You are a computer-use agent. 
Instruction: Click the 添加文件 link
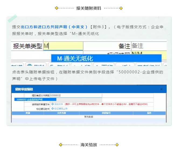[x=58, y=104]
